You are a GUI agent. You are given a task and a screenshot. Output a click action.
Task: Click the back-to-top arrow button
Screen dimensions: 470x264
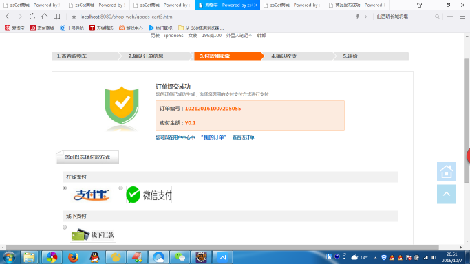pyautogui.click(x=447, y=194)
